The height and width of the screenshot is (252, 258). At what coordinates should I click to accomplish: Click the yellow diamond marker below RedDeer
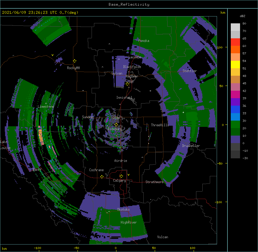128,84
